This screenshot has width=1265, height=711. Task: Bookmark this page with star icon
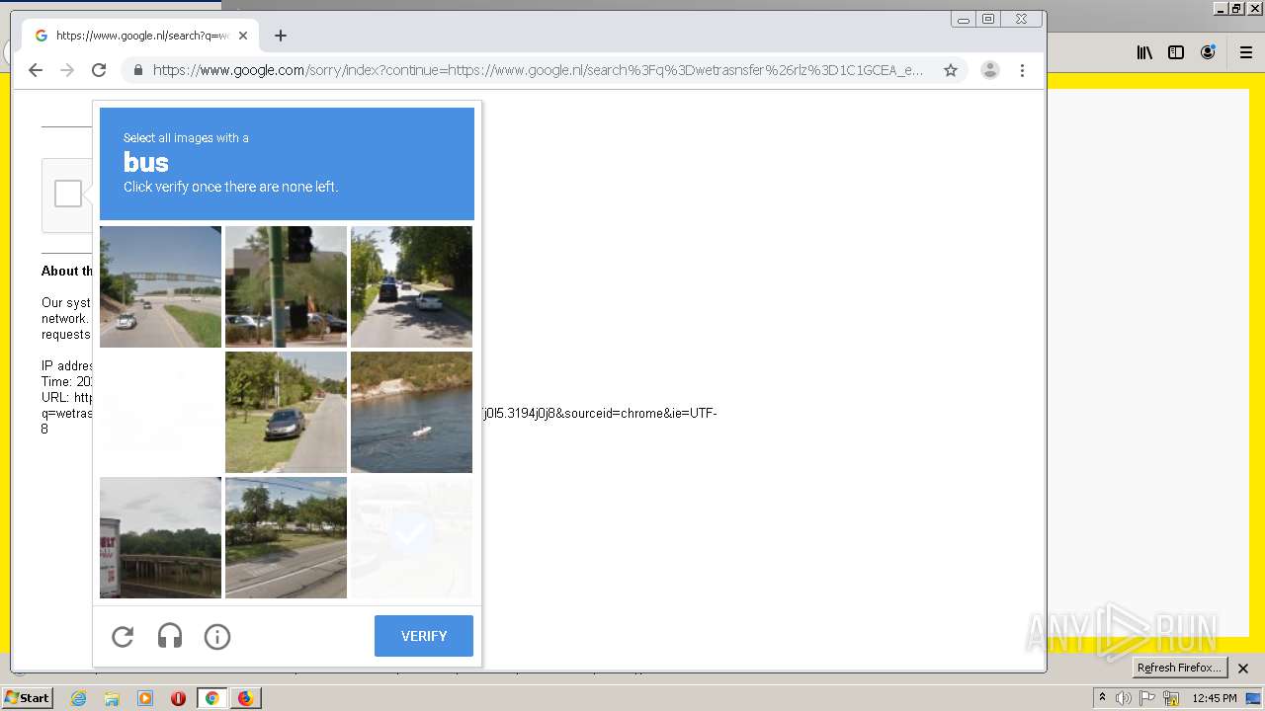tap(951, 70)
